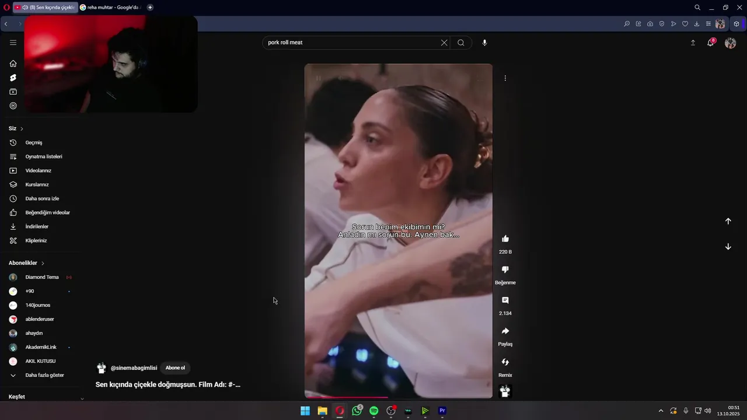
Task: Click the Shorts sound thumbnail below Remix
Action: [x=505, y=391]
